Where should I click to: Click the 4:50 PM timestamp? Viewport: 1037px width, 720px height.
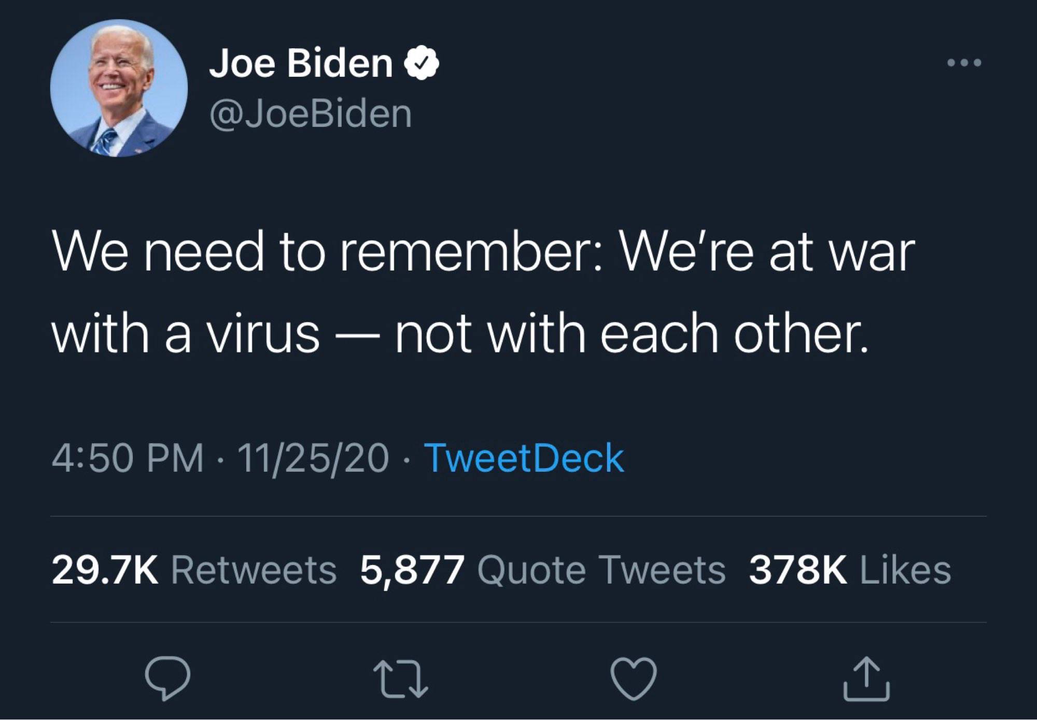128,458
